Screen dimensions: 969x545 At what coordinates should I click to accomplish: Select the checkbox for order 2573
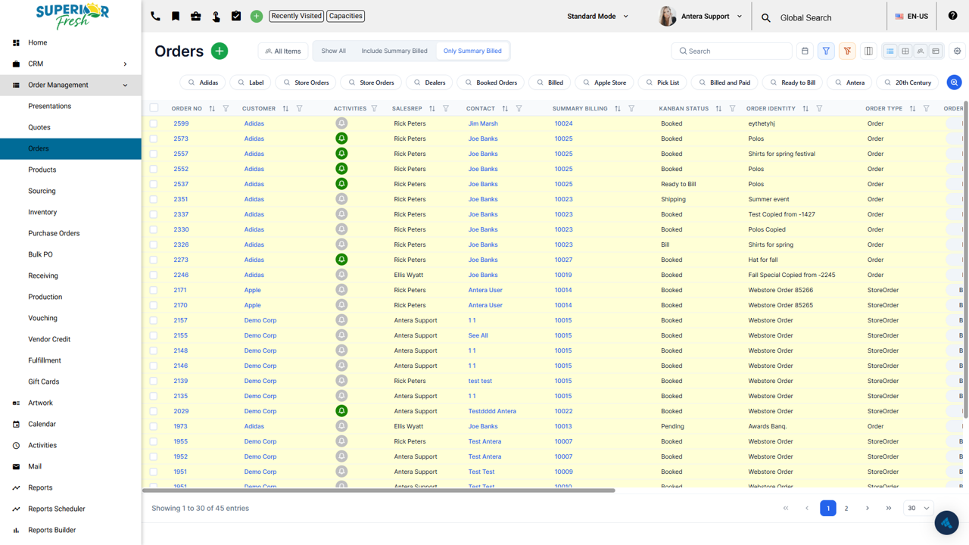pyautogui.click(x=154, y=139)
